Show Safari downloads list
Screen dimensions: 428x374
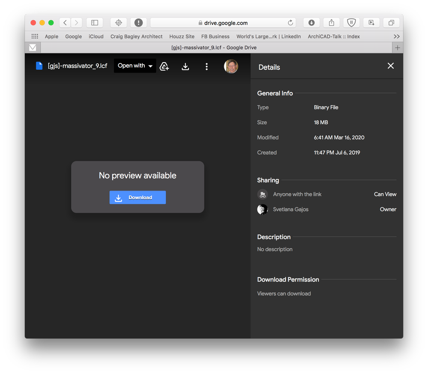point(311,23)
